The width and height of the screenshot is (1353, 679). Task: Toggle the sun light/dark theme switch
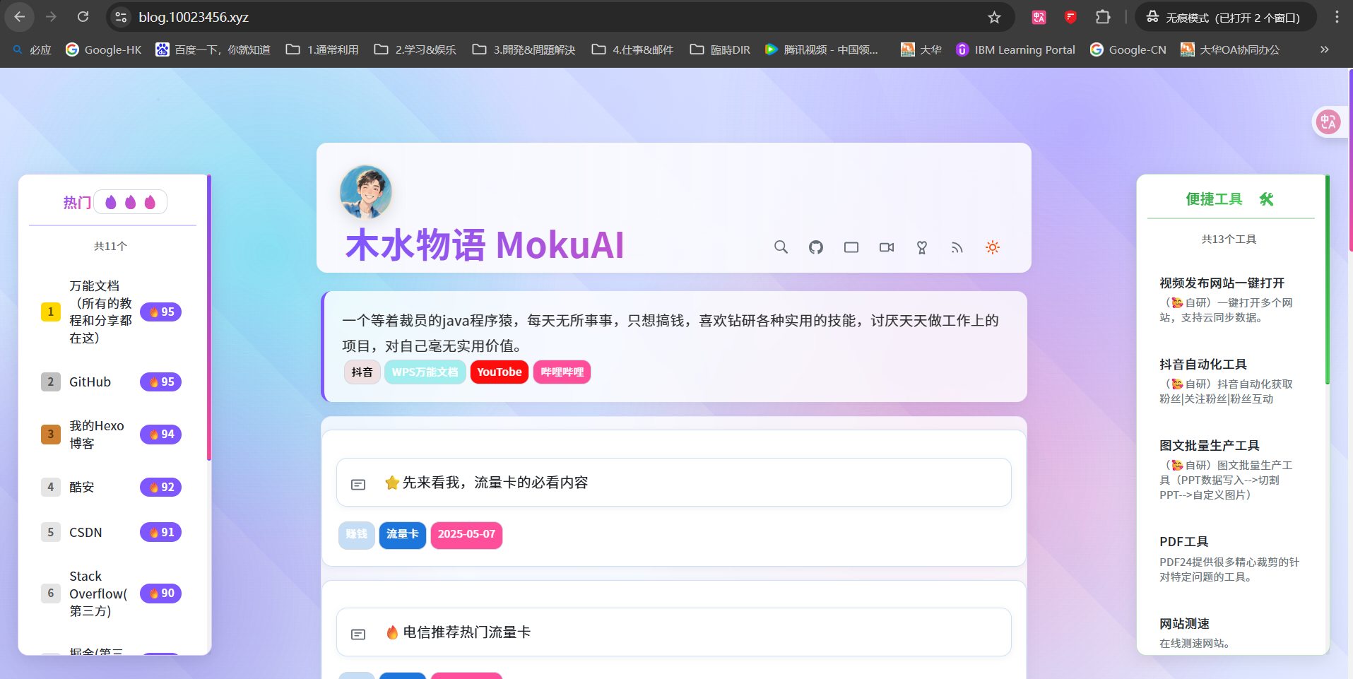tap(993, 247)
